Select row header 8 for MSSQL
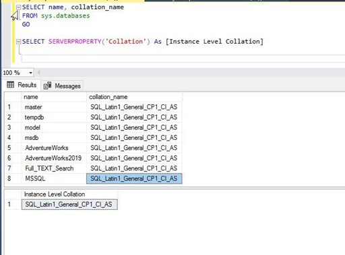 pyautogui.click(x=13, y=179)
